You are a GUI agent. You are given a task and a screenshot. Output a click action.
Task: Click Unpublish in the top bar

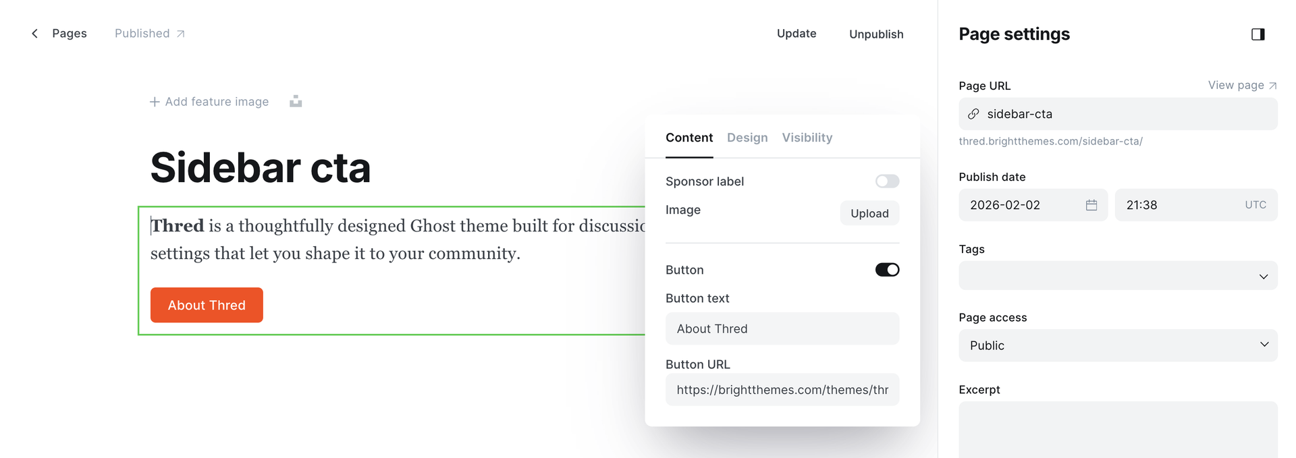(875, 34)
